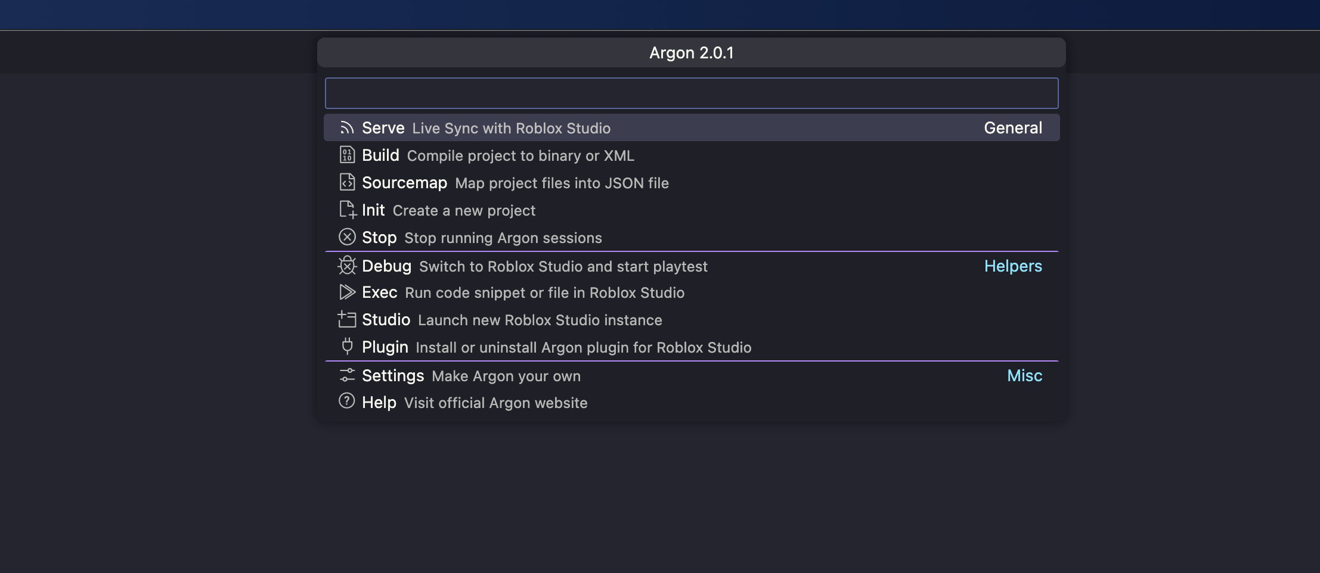Click the Serve live sync icon
1320x573 pixels.
(x=348, y=127)
